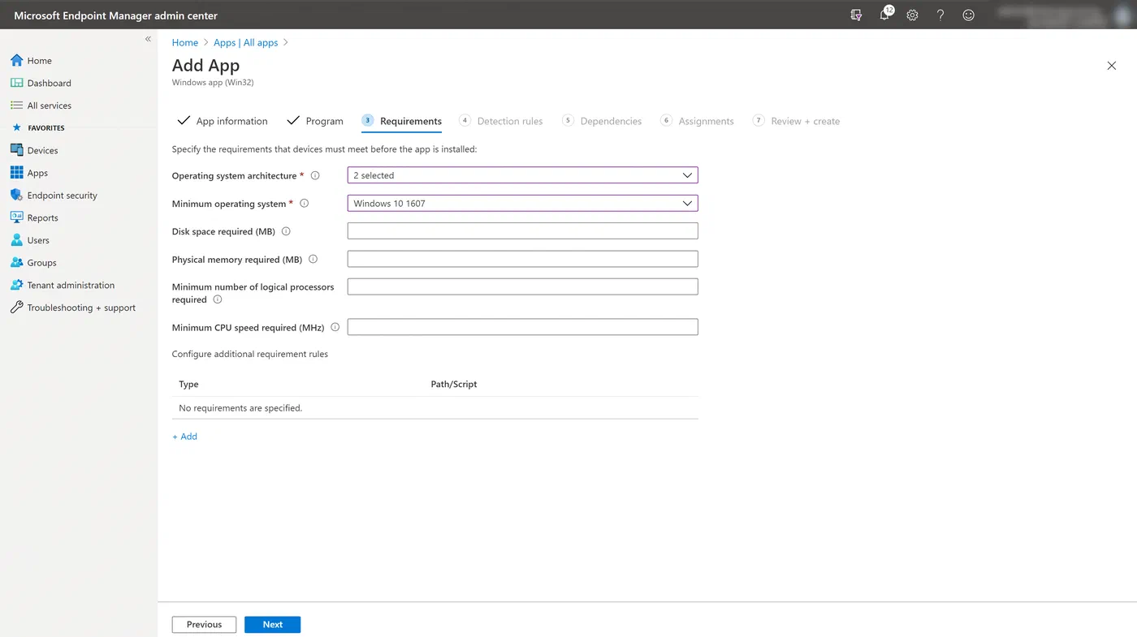
Task: Click the Troubleshooting wrench icon
Action: [x=16, y=308]
